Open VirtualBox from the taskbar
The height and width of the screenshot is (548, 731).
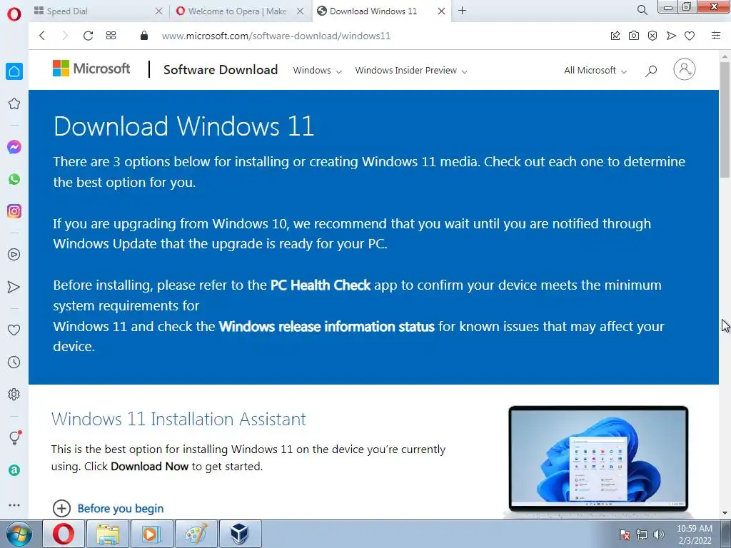click(240, 534)
